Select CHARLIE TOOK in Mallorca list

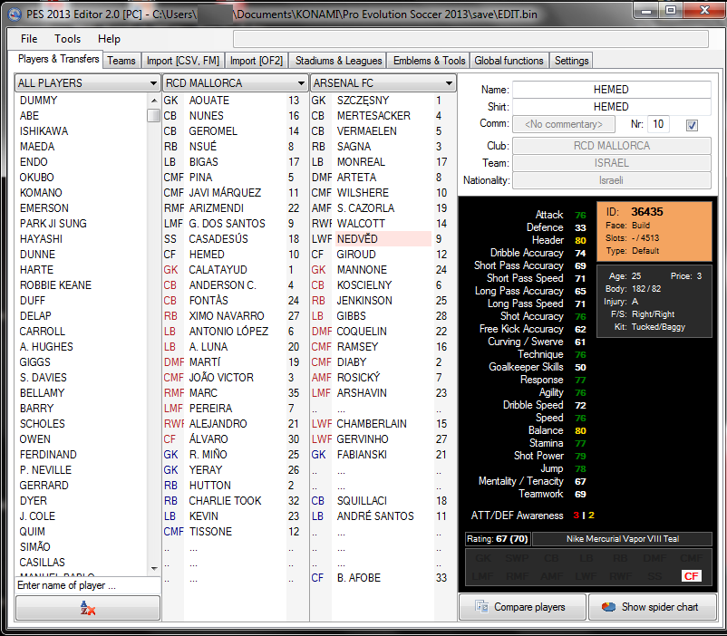pyautogui.click(x=225, y=501)
